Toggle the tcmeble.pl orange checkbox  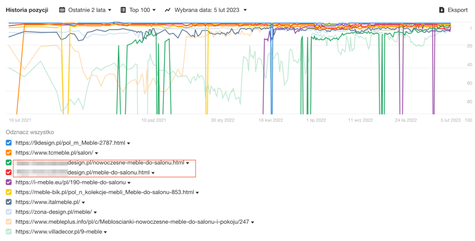click(x=9, y=152)
